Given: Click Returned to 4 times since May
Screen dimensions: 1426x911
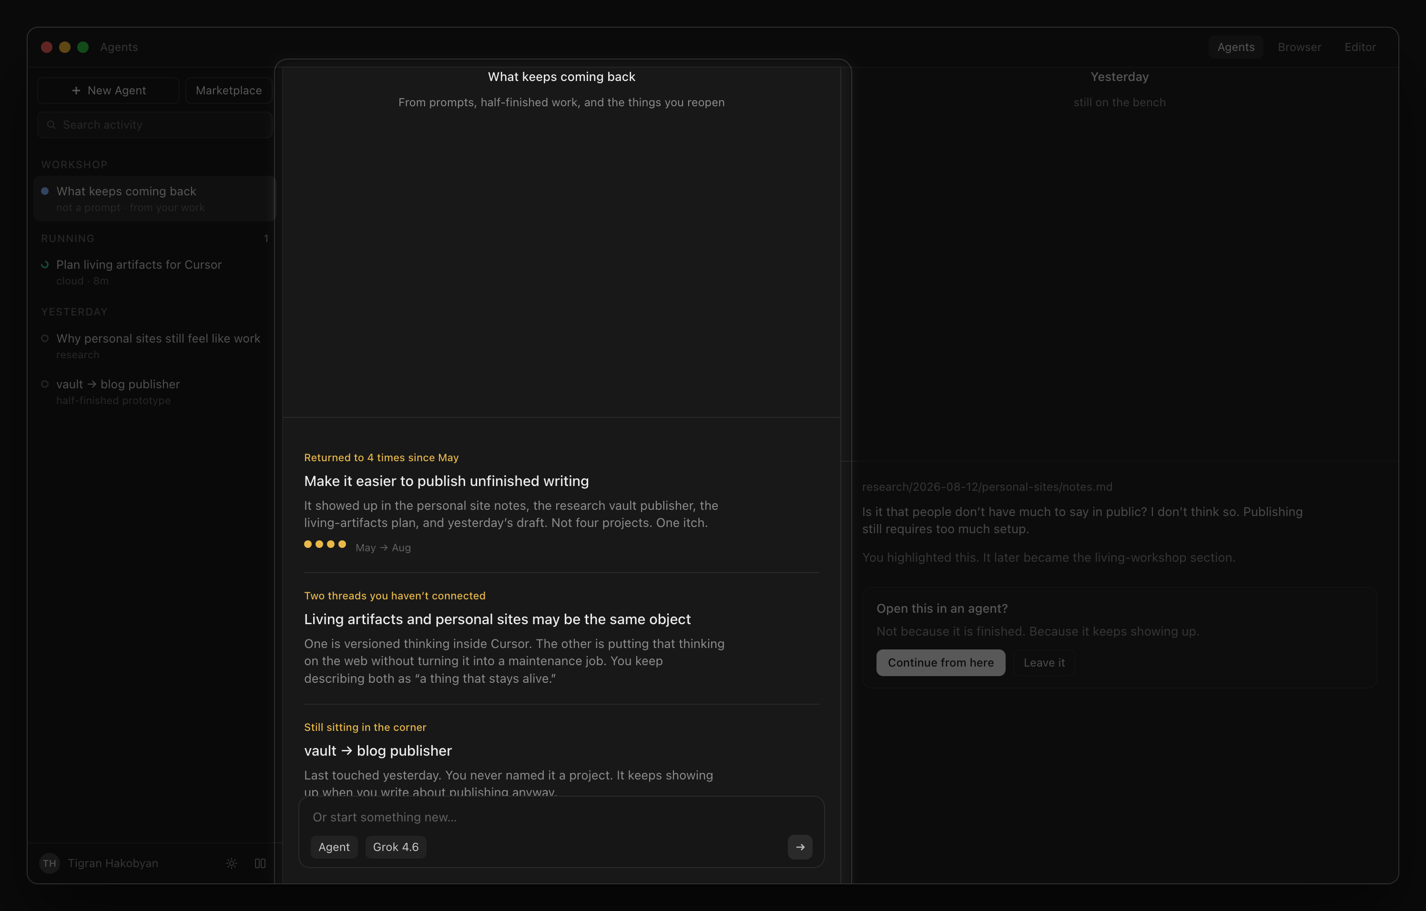Looking at the screenshot, I should click(x=381, y=457).
